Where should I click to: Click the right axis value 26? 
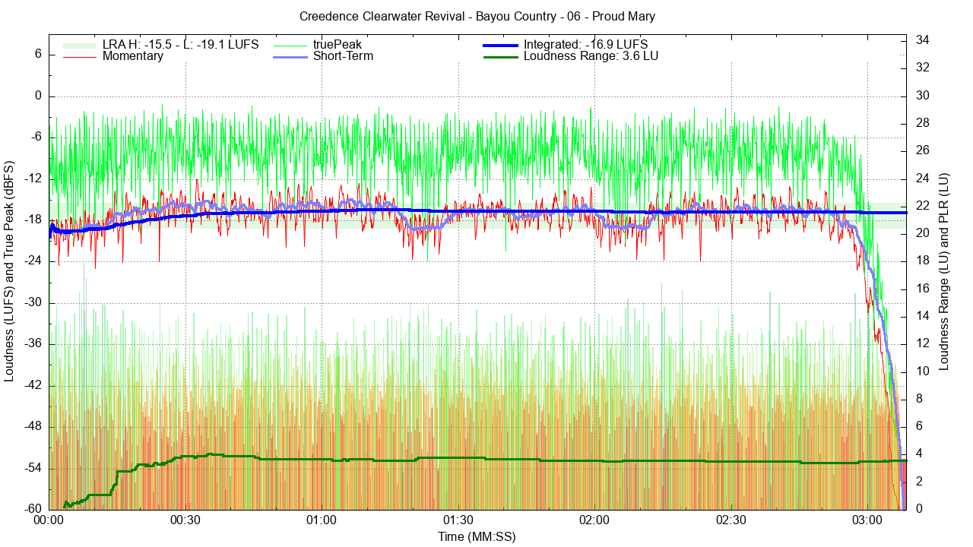(921, 150)
